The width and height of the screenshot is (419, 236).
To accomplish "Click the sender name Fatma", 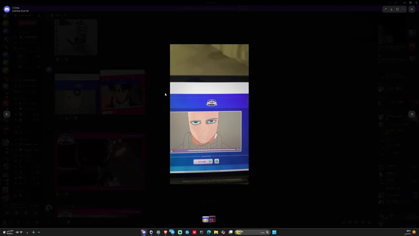I will tap(15, 8).
